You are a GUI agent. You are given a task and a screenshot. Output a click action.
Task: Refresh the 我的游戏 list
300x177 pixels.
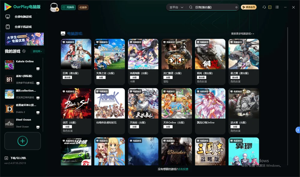point(24,51)
